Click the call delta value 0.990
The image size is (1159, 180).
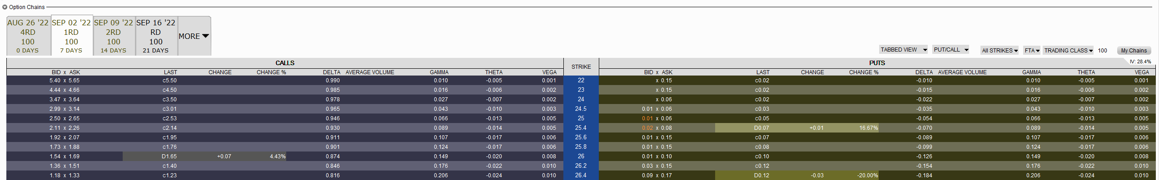click(333, 81)
